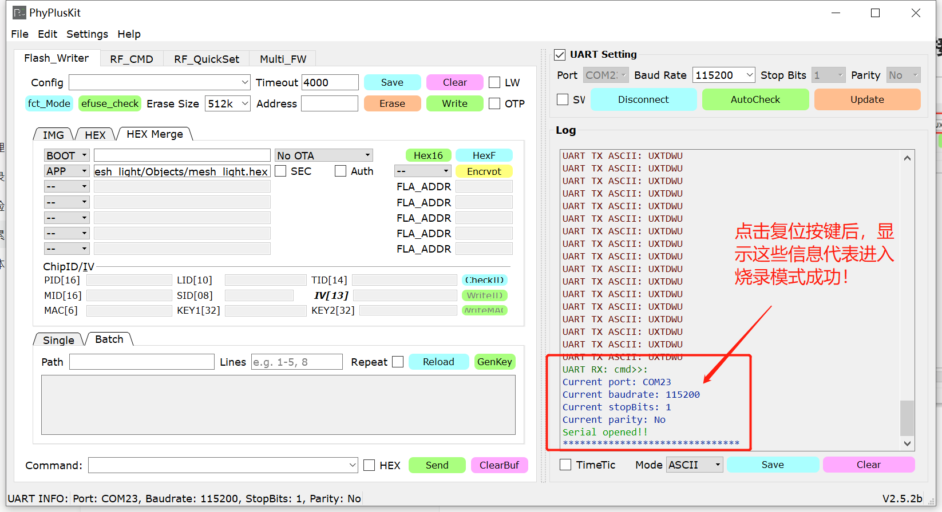This screenshot has height=512, width=942.
Task: Click the HexF button
Action: click(x=484, y=155)
